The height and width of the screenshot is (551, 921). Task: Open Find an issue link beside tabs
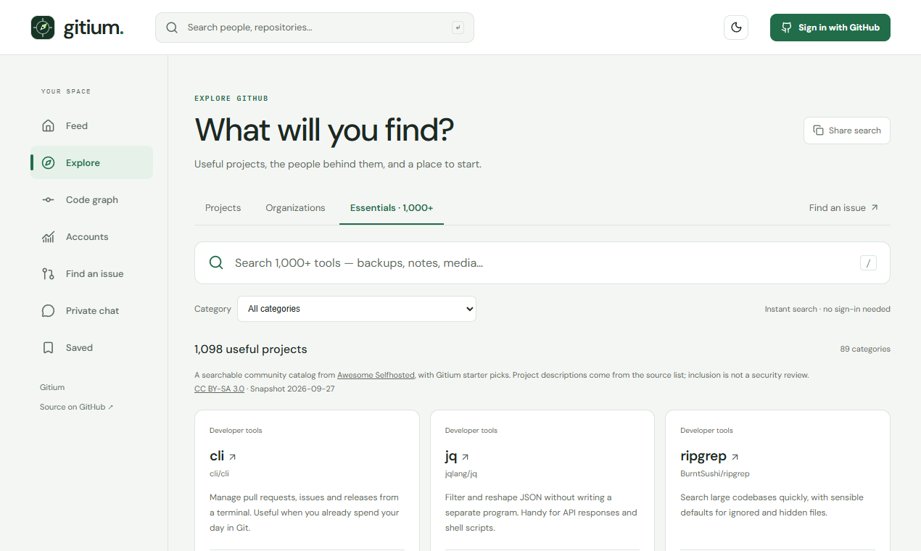click(x=844, y=207)
